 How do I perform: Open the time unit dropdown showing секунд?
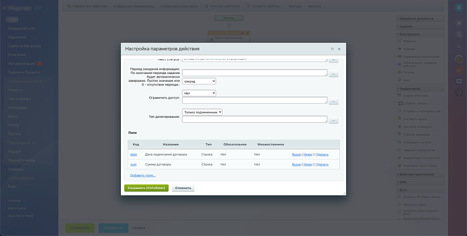click(x=199, y=81)
